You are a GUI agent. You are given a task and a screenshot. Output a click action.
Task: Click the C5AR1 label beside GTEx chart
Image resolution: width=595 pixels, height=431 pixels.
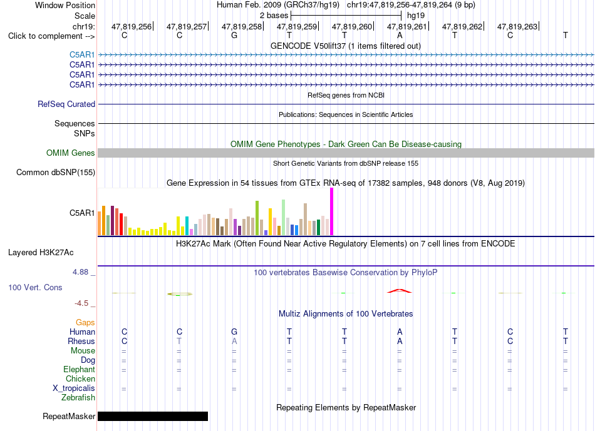pyautogui.click(x=82, y=213)
